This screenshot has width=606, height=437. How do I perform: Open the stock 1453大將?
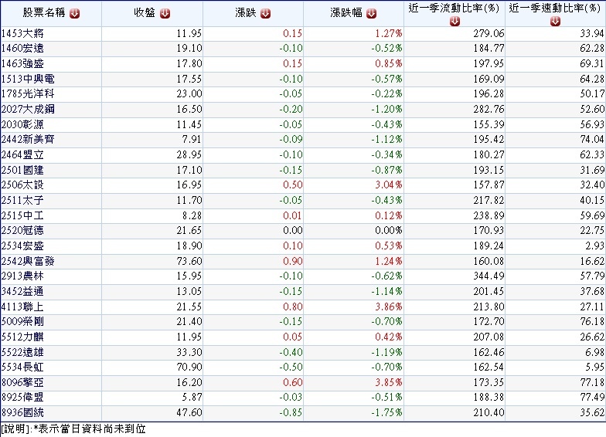coord(22,35)
